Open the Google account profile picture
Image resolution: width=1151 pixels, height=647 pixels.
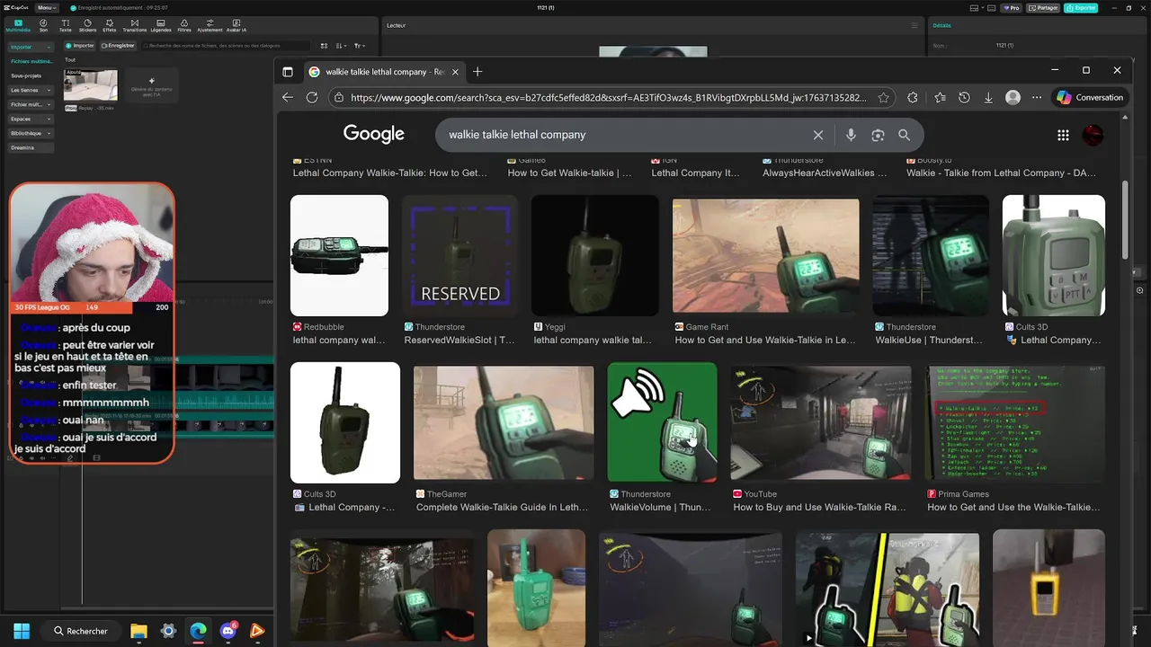coord(1093,135)
